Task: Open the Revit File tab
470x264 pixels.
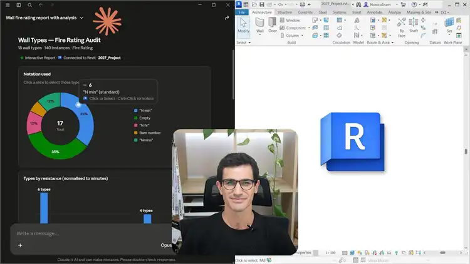Action: pyautogui.click(x=242, y=13)
